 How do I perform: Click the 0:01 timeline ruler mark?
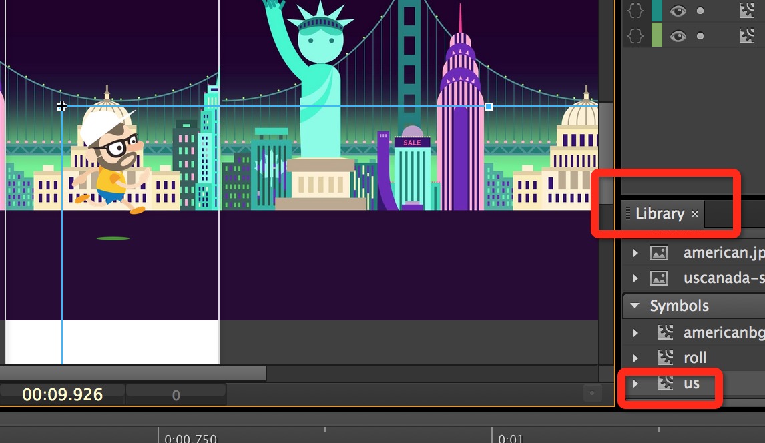[510, 438]
